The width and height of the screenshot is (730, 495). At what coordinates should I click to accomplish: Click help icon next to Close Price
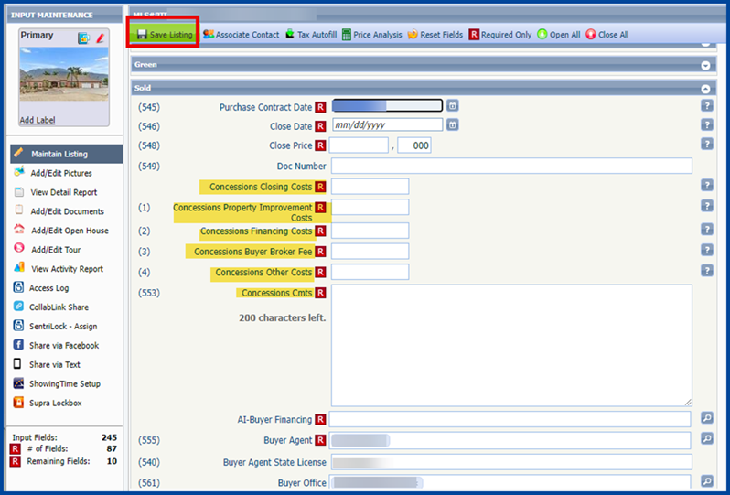click(x=706, y=145)
